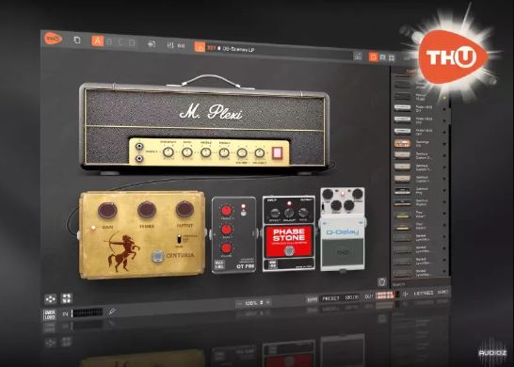Click the zoom minus button next to 100%
514x367 pixels.
click(x=240, y=304)
